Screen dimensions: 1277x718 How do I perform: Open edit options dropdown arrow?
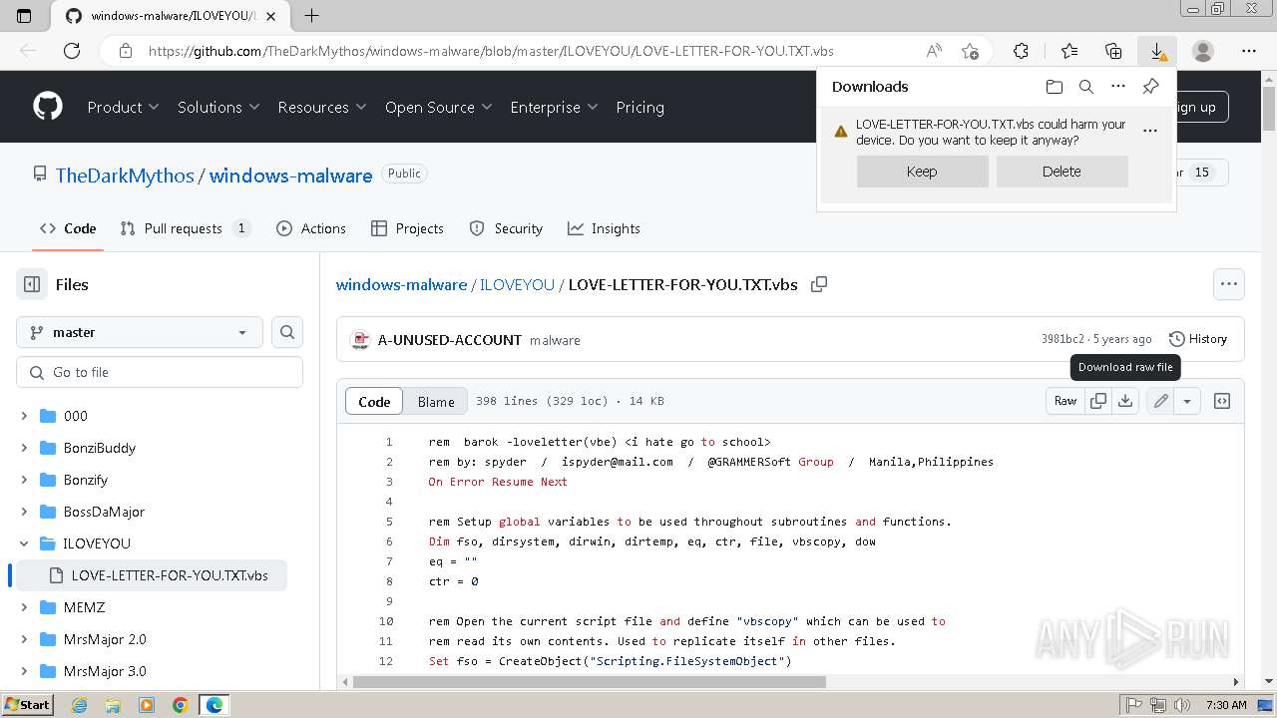pyautogui.click(x=1187, y=401)
